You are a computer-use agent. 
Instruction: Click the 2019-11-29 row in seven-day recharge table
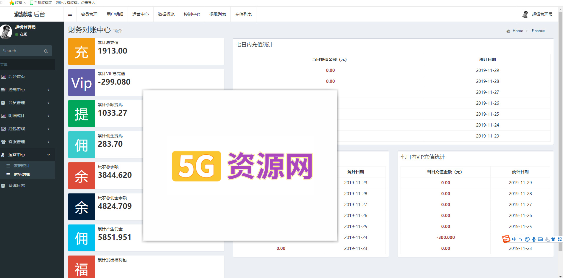393,70
